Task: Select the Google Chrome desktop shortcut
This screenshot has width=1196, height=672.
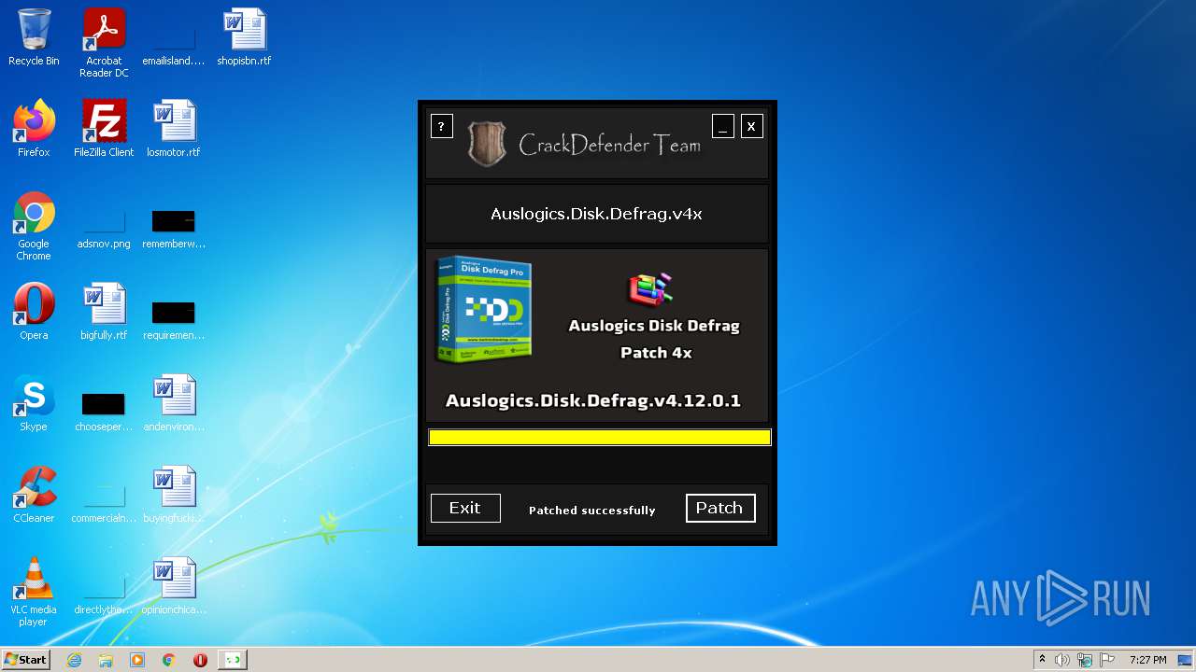Action: click(34, 227)
